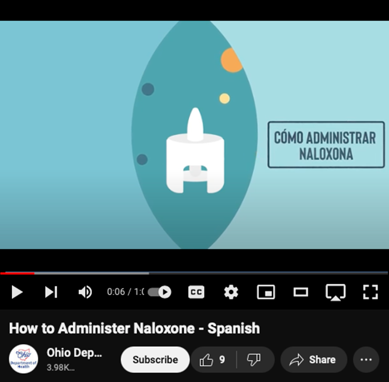Turn on closed captions

(x=196, y=292)
